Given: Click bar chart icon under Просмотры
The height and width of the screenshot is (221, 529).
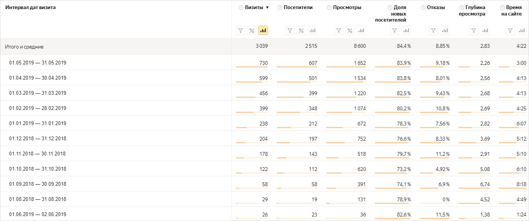Looking at the screenshot, I should (361, 31).
